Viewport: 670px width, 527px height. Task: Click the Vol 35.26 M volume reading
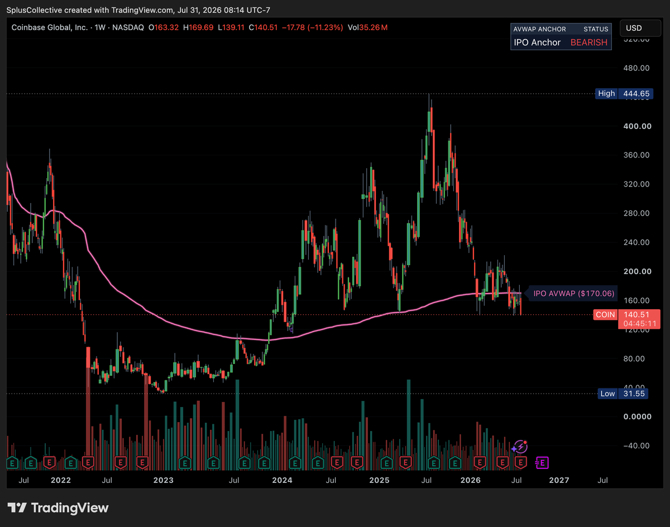[x=367, y=27]
